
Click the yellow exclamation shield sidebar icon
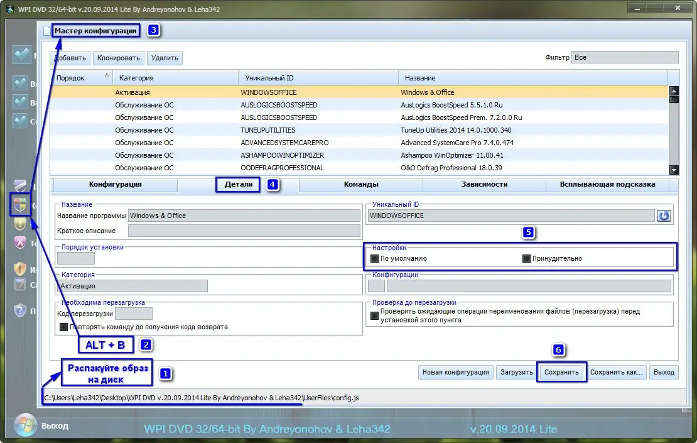[x=20, y=223]
